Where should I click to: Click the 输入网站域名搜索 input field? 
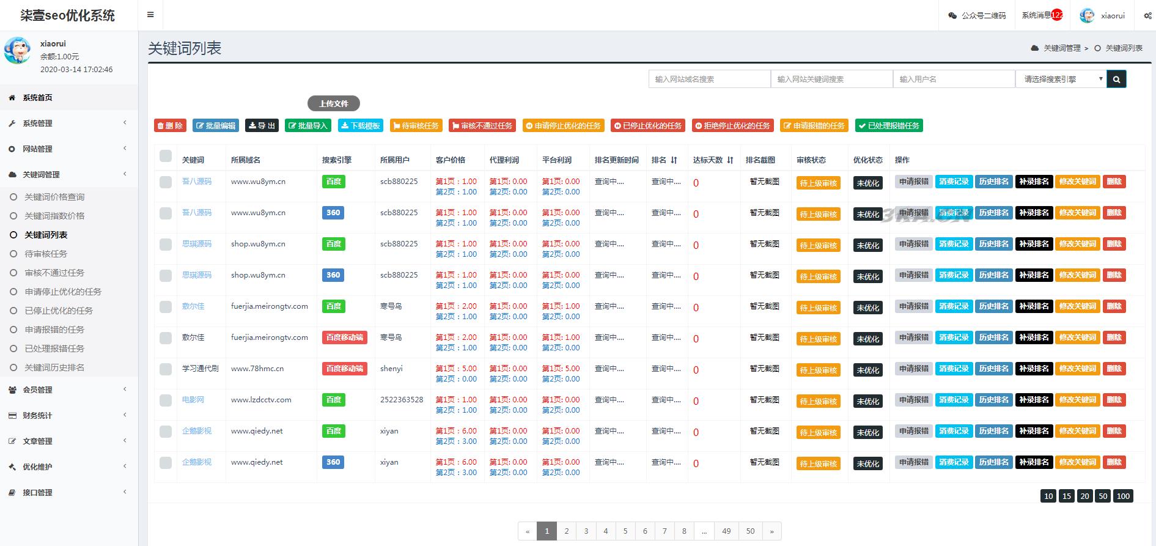click(x=709, y=79)
